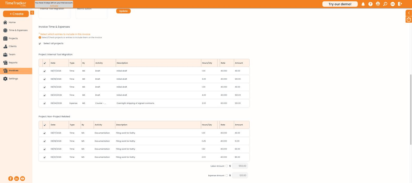Open Team menu label

pyautogui.click(x=12, y=54)
